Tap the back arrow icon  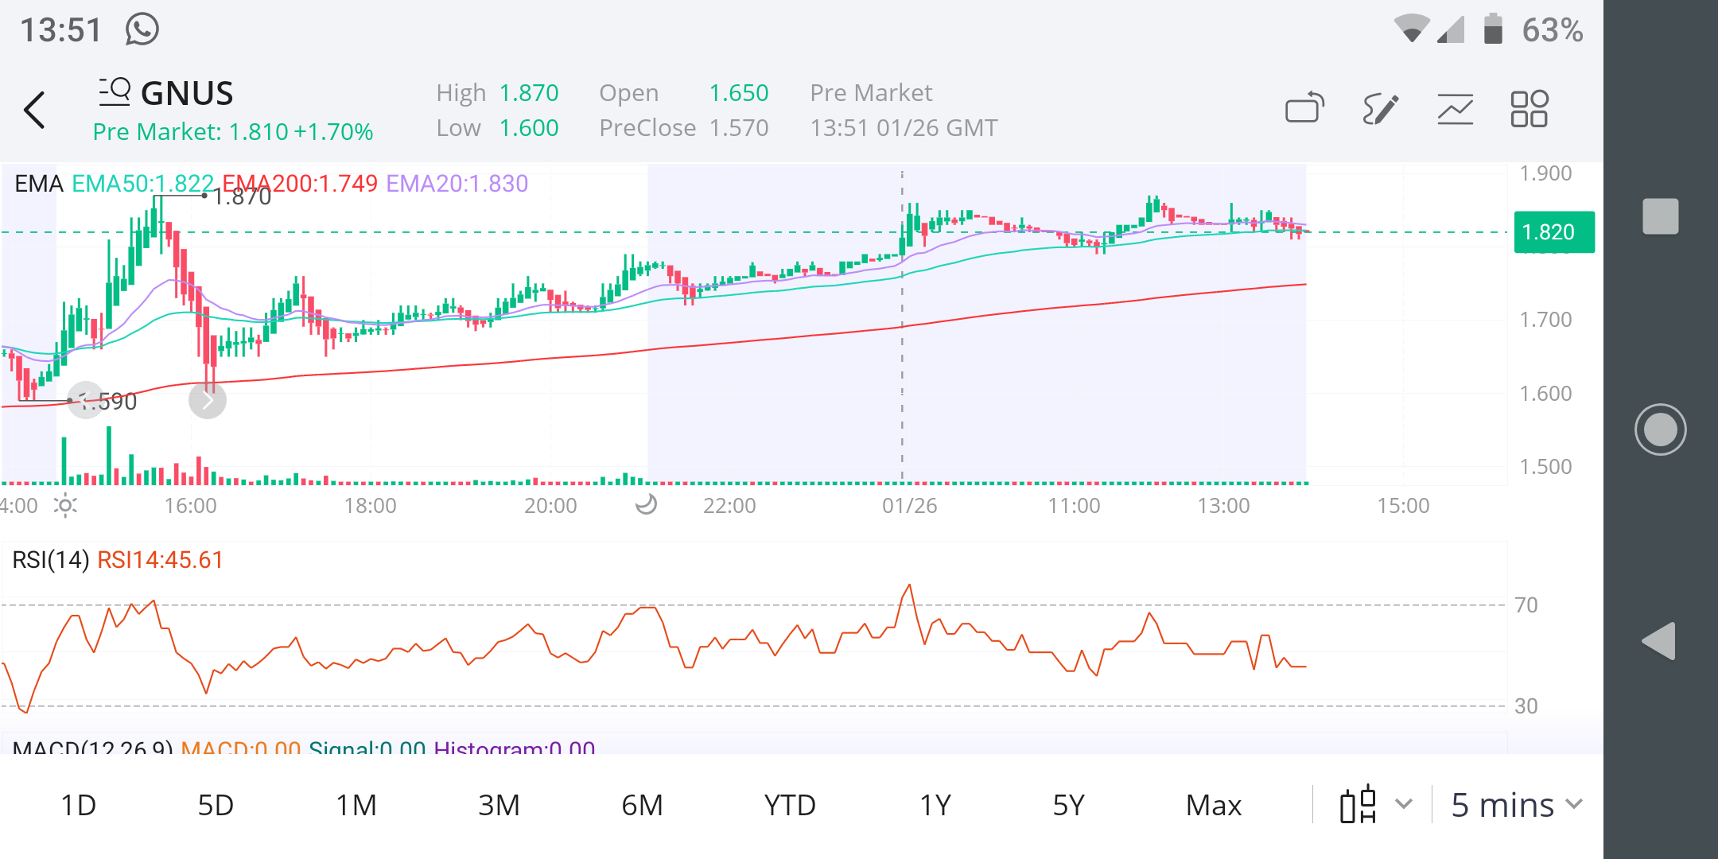[x=34, y=110]
